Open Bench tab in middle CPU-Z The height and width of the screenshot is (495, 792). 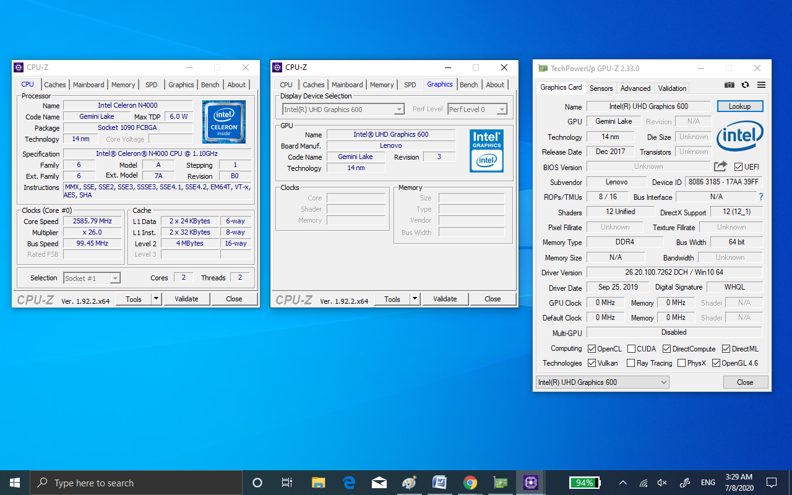468,85
